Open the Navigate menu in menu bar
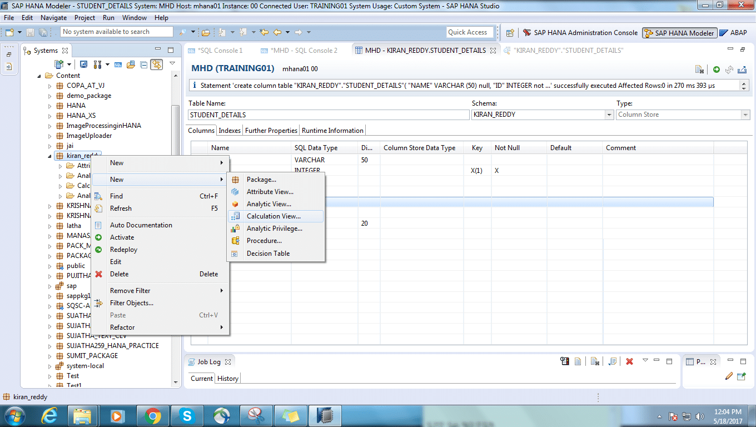The width and height of the screenshot is (756, 427). [54, 18]
